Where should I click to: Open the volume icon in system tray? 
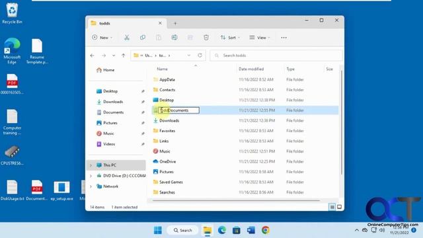click(x=382, y=230)
